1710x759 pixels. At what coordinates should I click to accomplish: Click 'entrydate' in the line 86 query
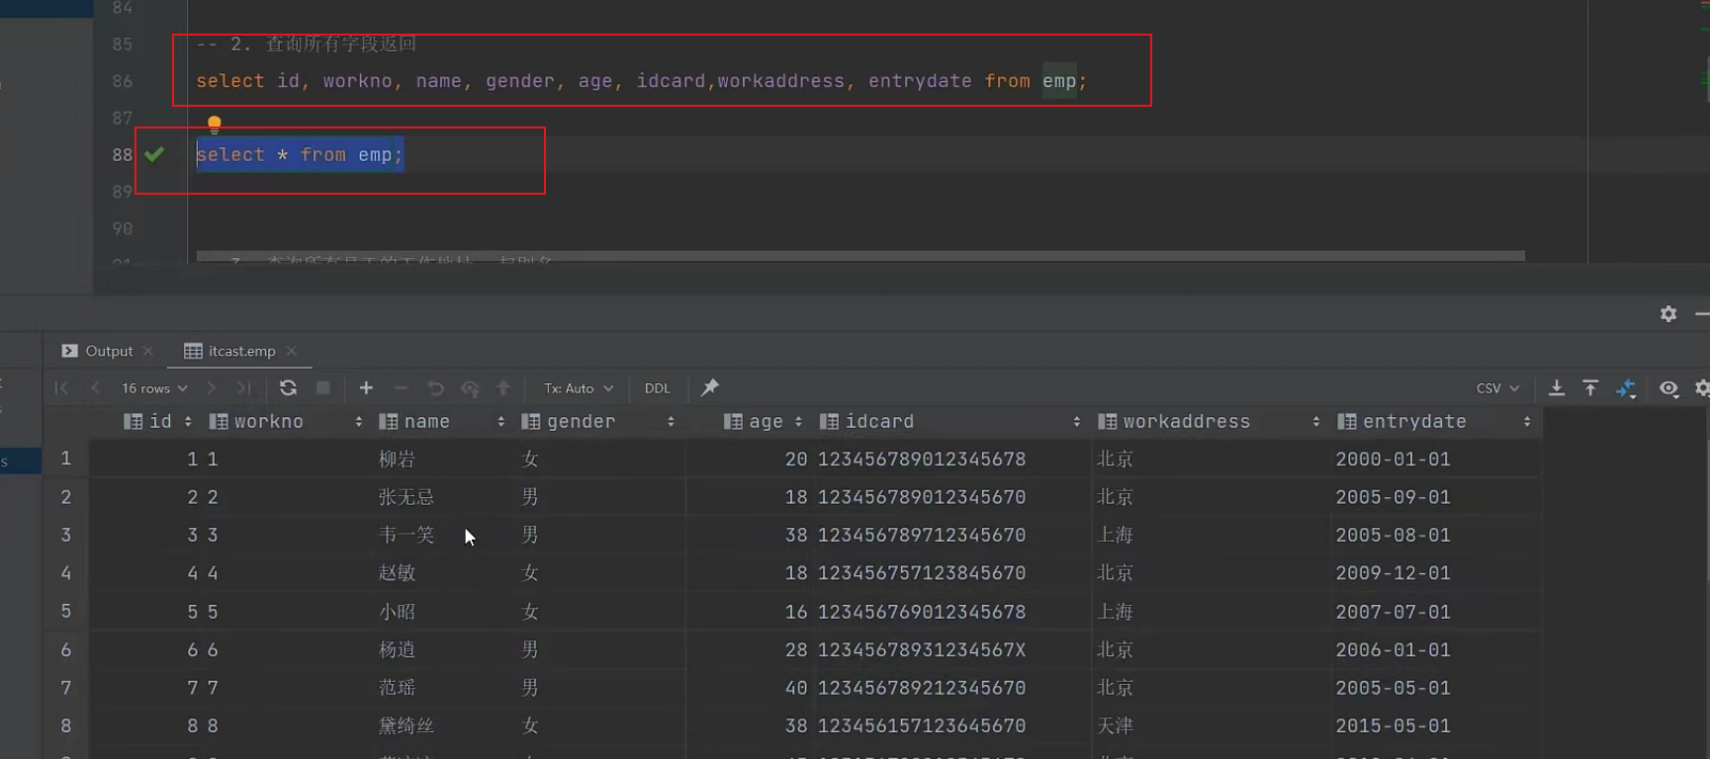click(920, 81)
